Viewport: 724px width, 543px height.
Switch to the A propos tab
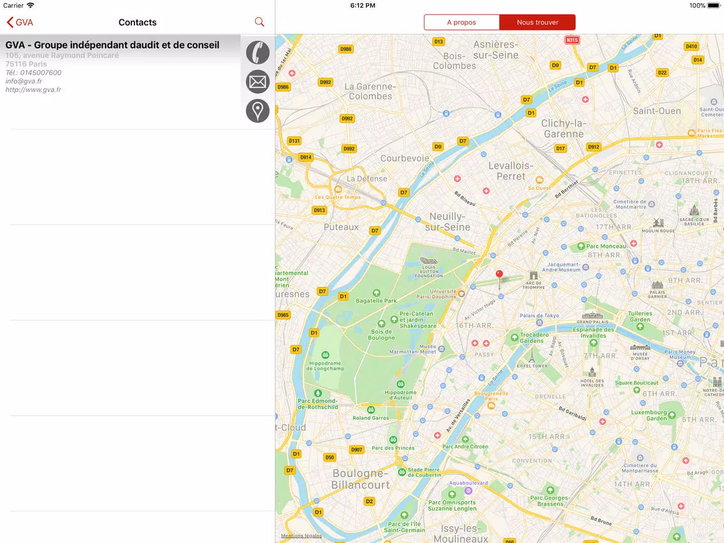click(x=461, y=22)
